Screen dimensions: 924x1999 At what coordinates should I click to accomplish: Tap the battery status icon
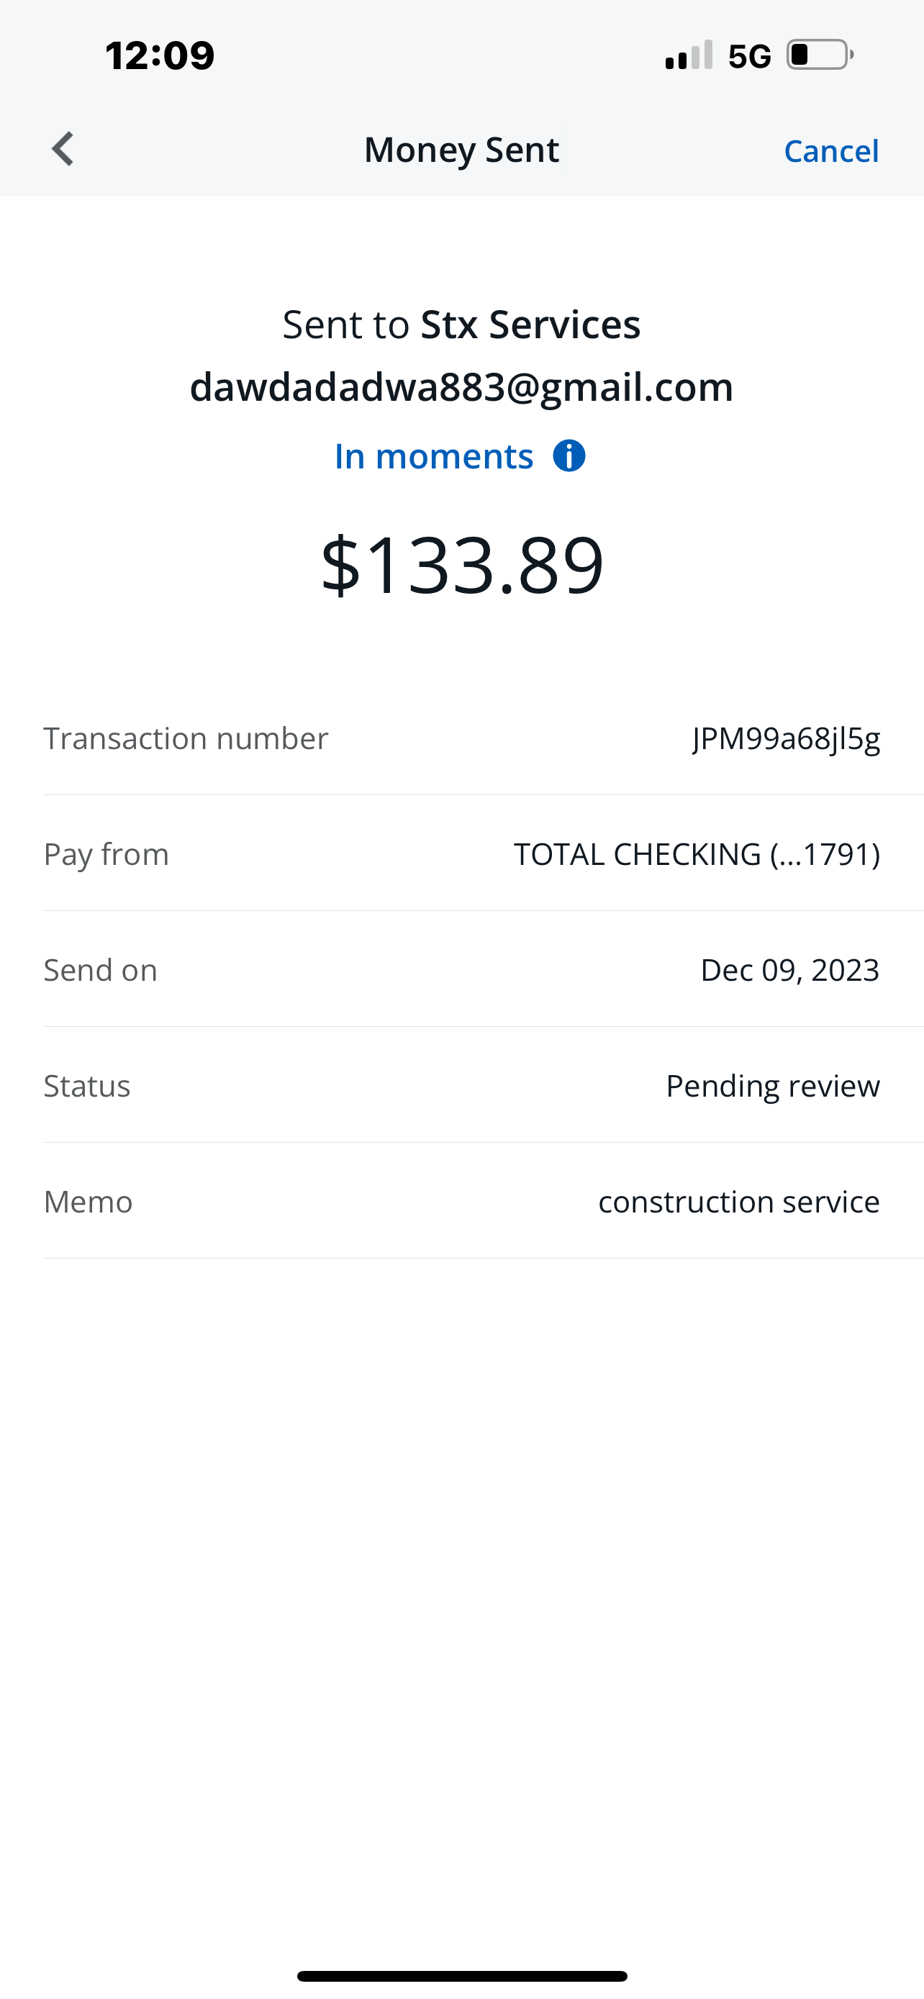click(x=819, y=55)
